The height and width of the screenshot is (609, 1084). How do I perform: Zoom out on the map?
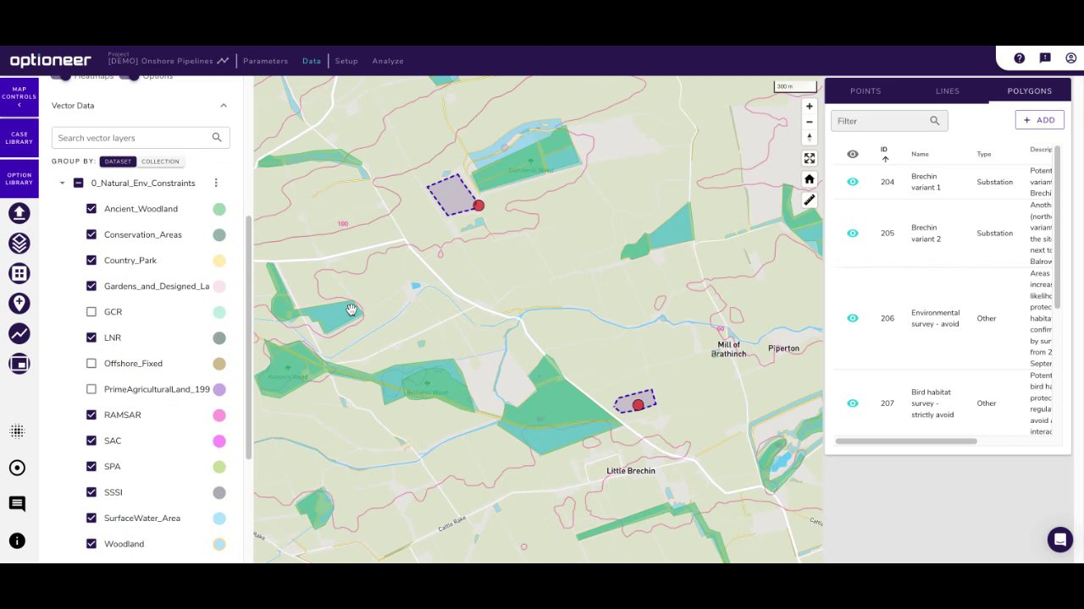coord(810,122)
